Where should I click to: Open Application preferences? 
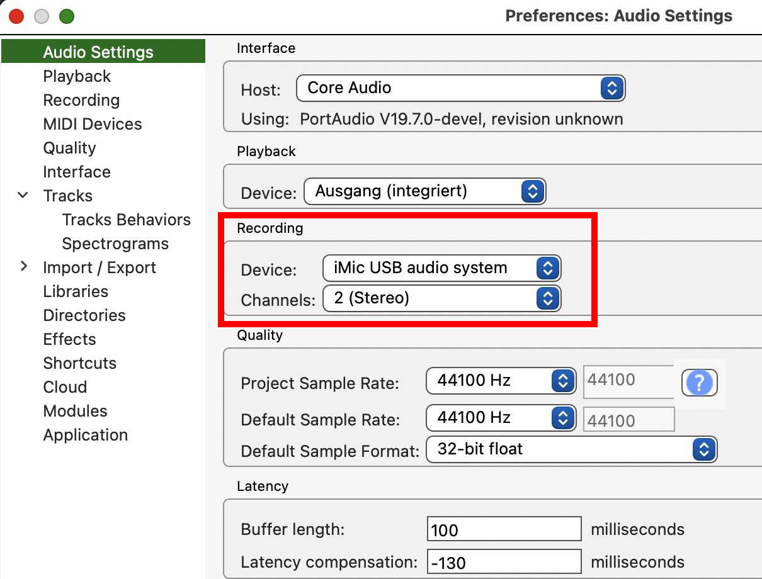[x=86, y=435]
